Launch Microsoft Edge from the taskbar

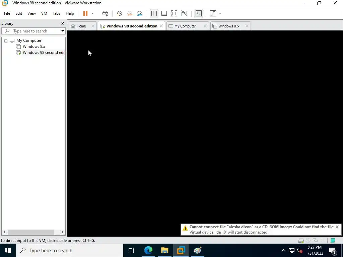click(x=148, y=250)
